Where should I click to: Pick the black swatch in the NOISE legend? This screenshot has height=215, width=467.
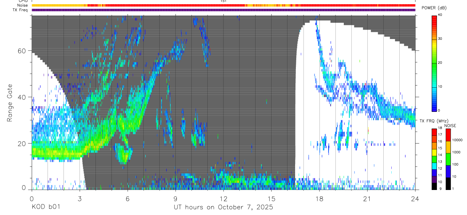pyautogui.click(x=448, y=184)
